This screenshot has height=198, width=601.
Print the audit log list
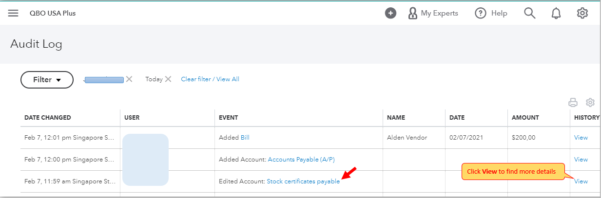tap(573, 102)
